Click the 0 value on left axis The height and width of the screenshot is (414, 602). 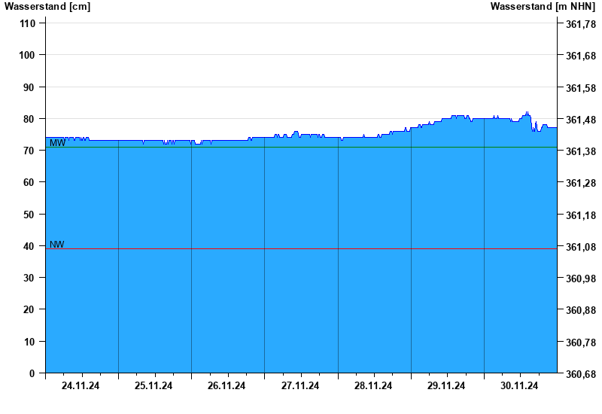tap(32, 373)
